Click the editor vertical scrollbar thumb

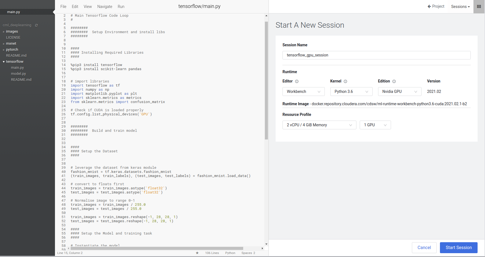pyautogui.click(x=266, y=81)
